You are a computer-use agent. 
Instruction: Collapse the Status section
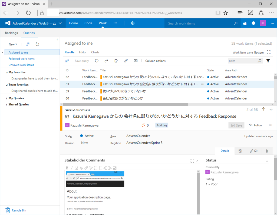pos(267,161)
